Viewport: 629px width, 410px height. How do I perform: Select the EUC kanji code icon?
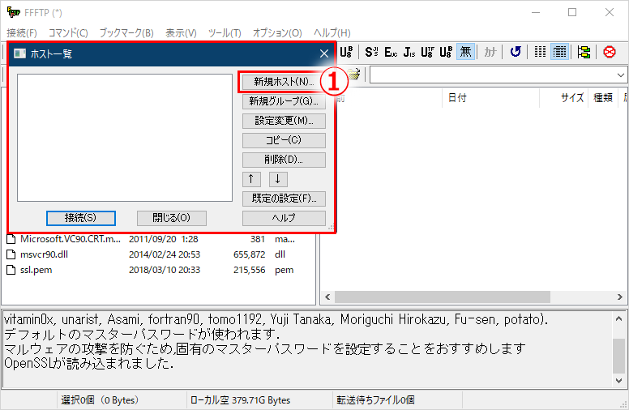[391, 52]
